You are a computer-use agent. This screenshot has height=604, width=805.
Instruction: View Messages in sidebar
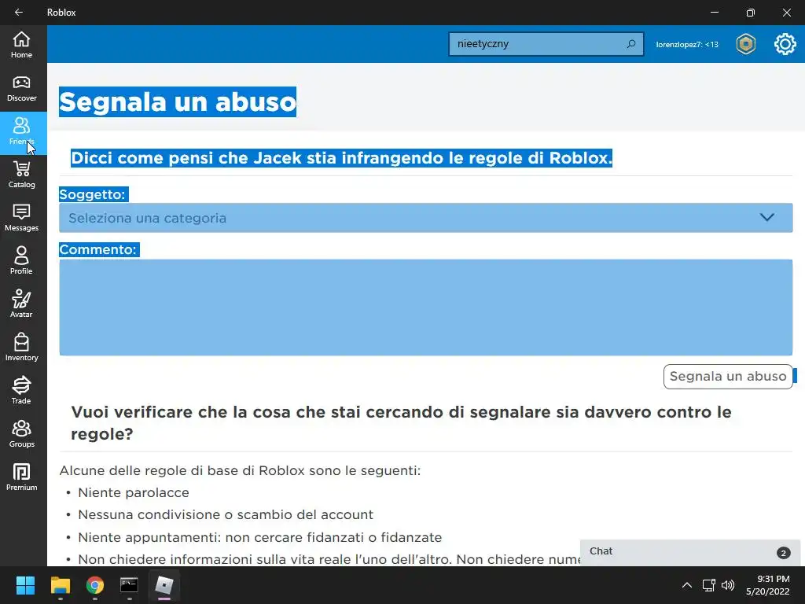[21, 219]
